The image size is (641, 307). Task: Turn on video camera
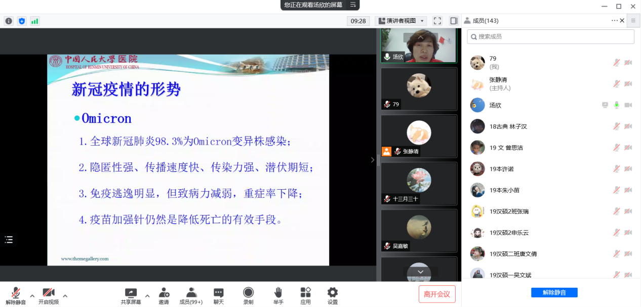(x=49, y=295)
